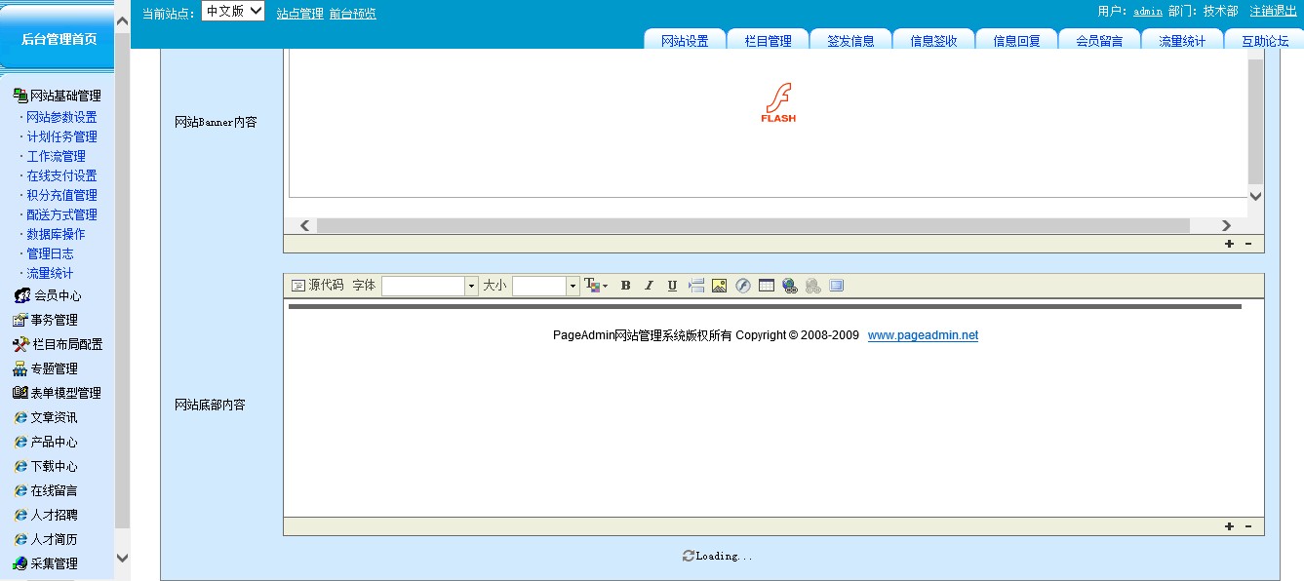Screen dimensions: 1304x581
Task: Click the underline icon in editor toolbar
Action: [x=672, y=286]
